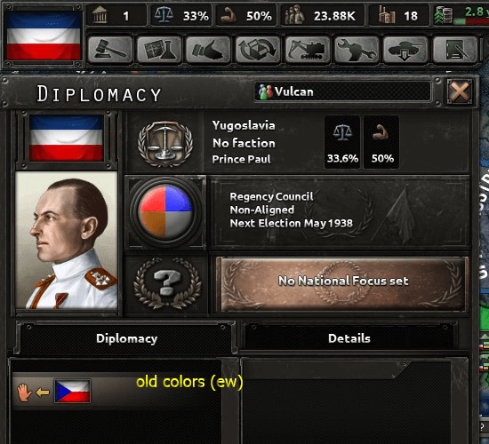The width and height of the screenshot is (489, 444).
Task: Open the Logistics ledger icon
Action: [x=455, y=50]
